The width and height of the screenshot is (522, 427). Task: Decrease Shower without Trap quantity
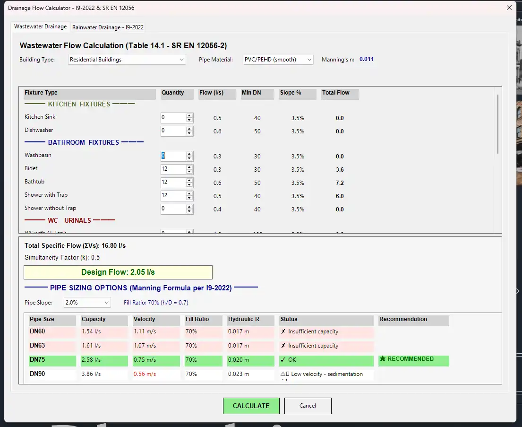(189, 211)
